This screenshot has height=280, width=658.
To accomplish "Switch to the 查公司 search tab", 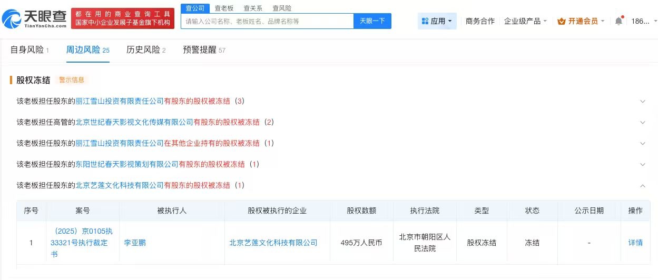I will [195, 8].
